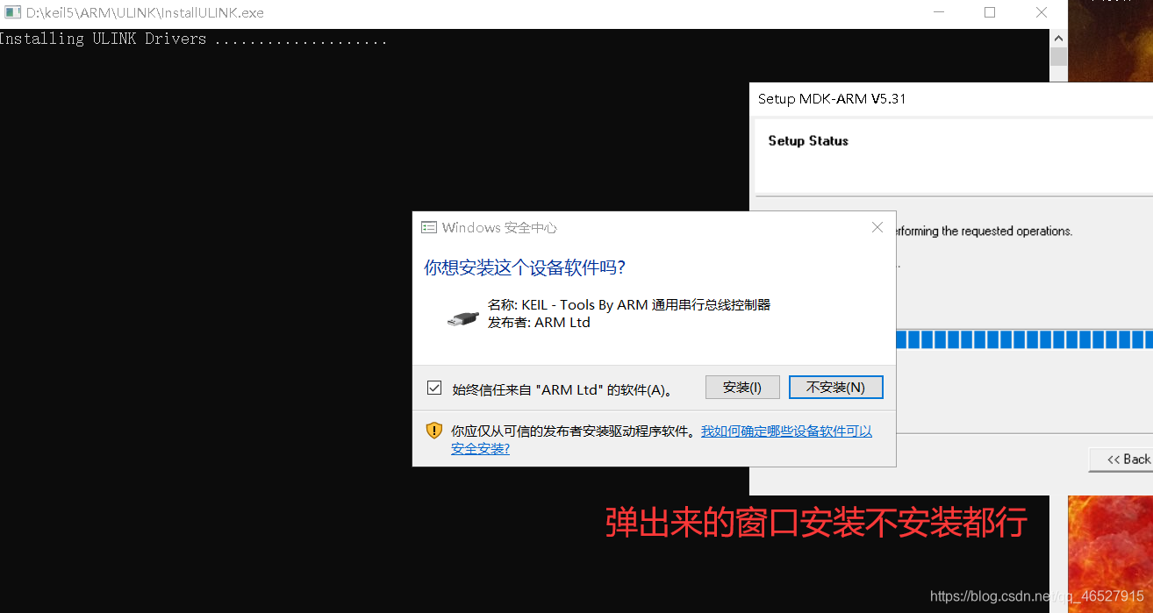Click the console scrollbar up arrow

1058,38
